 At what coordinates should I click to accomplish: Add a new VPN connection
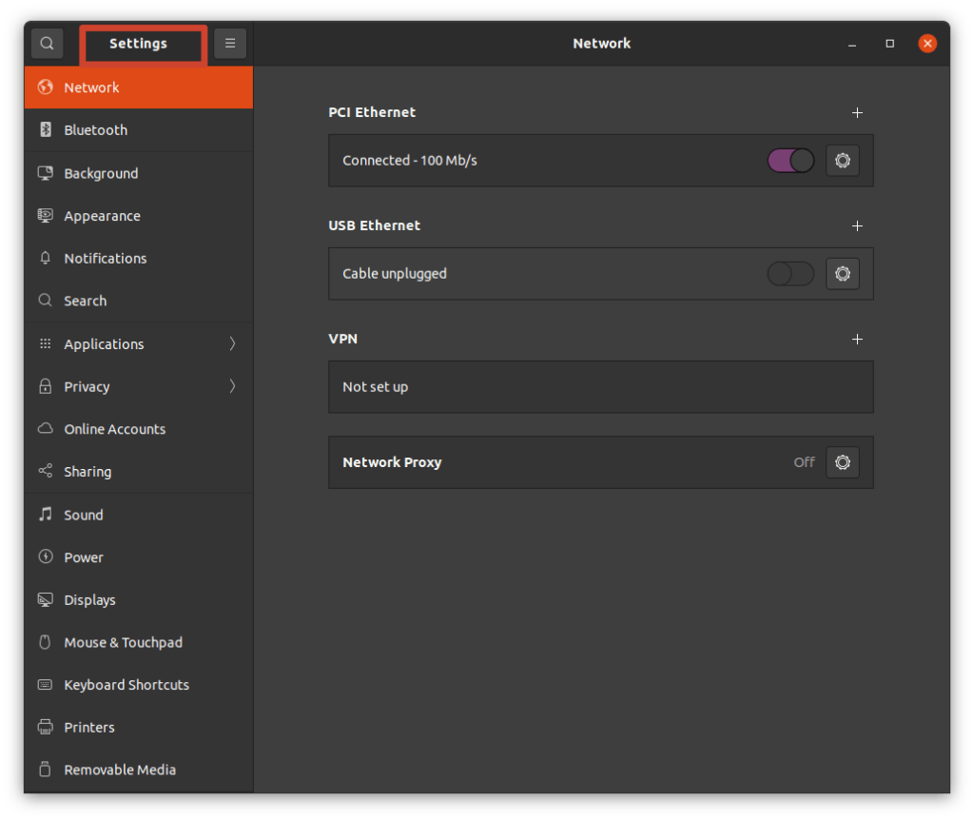coord(857,339)
